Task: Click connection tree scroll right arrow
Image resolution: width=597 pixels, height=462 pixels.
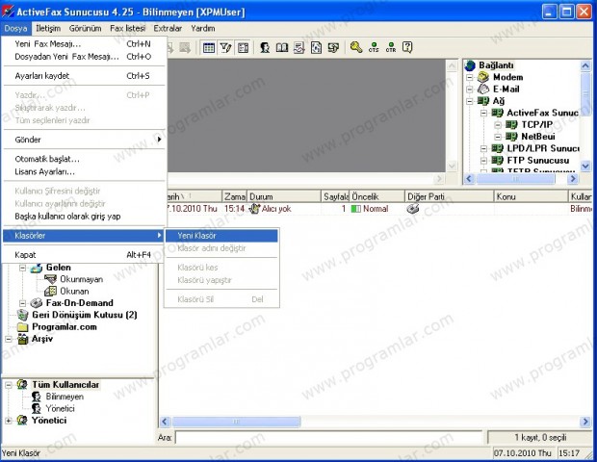Action: (573, 178)
